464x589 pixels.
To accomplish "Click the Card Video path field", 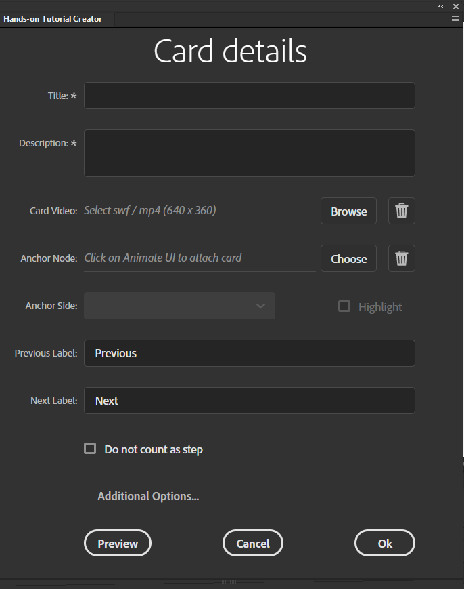I will point(200,211).
